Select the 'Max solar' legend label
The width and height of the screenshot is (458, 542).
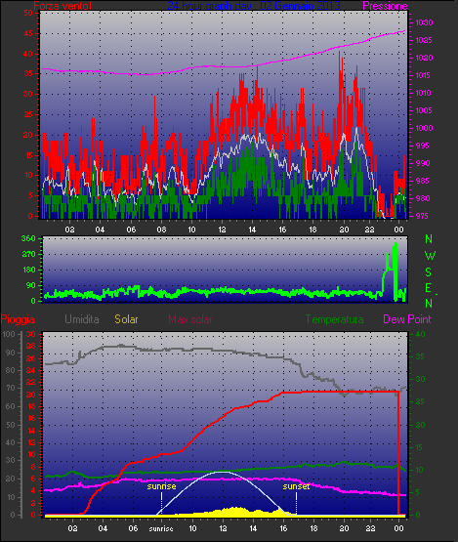coord(190,319)
